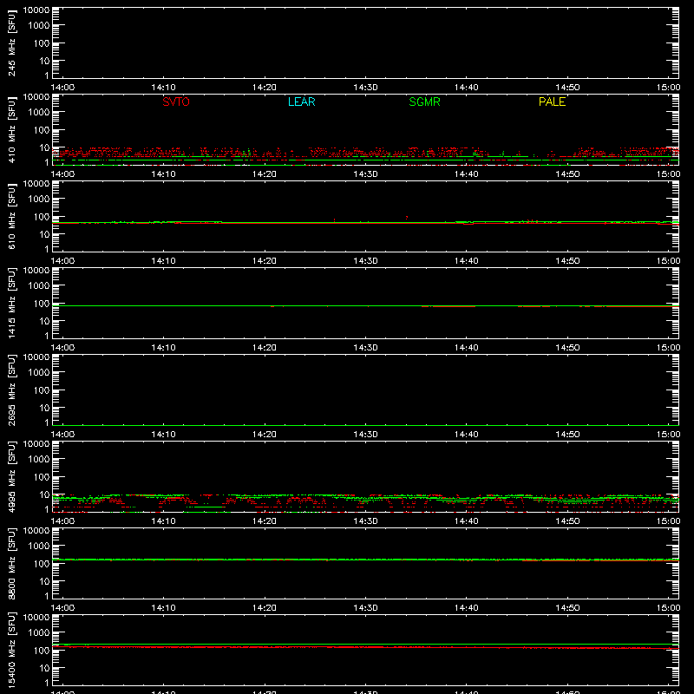Click 14:50 tick label under 245 MHz panel
This screenshot has height=694, width=694.
tap(567, 88)
